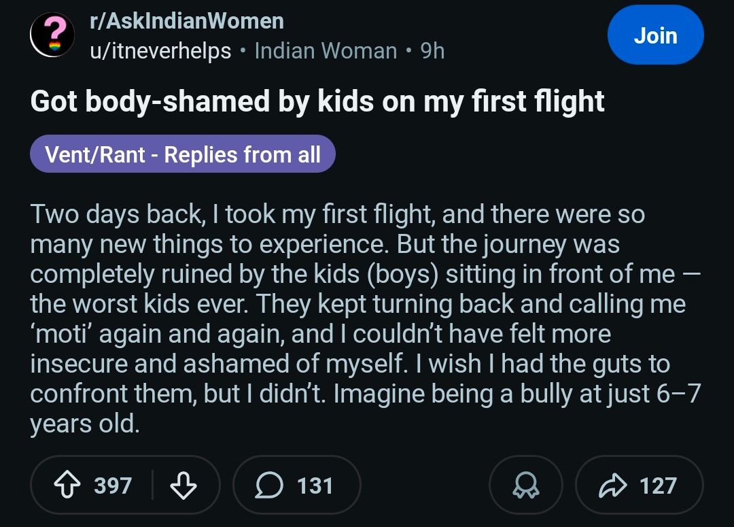Downvote this post

pyautogui.click(x=182, y=486)
